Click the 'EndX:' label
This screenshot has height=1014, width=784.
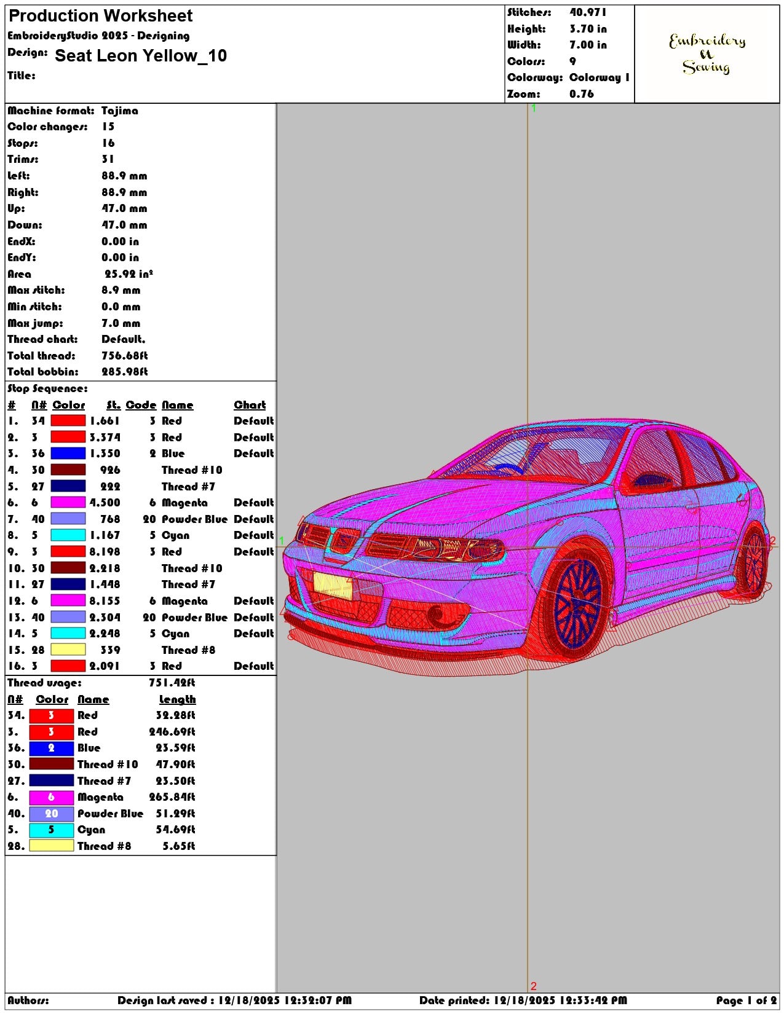(x=22, y=242)
